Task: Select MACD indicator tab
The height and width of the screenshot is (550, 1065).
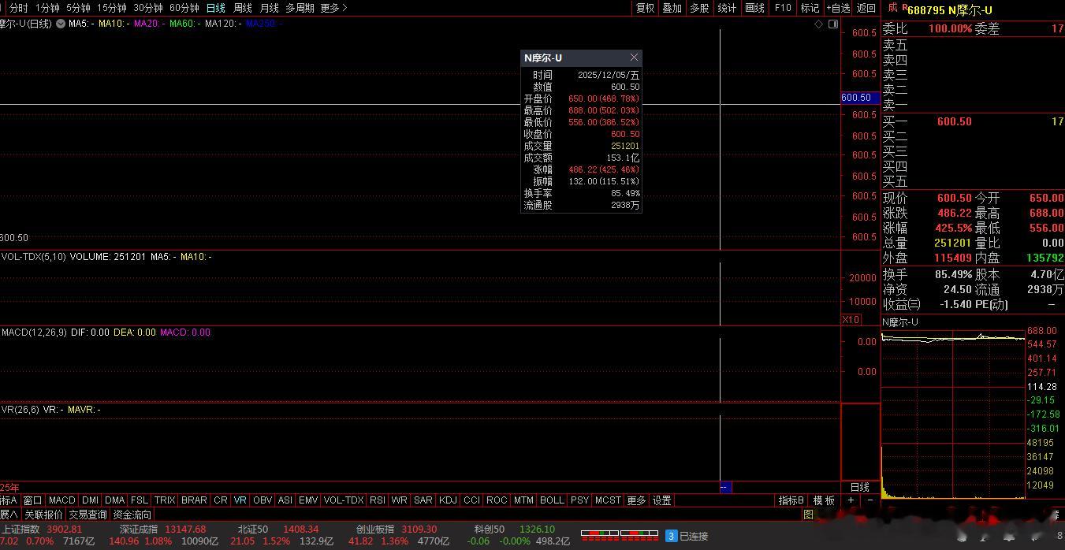Action: (x=61, y=500)
